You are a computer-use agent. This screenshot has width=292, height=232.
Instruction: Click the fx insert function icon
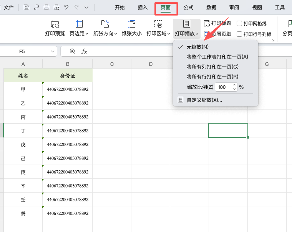point(84,51)
